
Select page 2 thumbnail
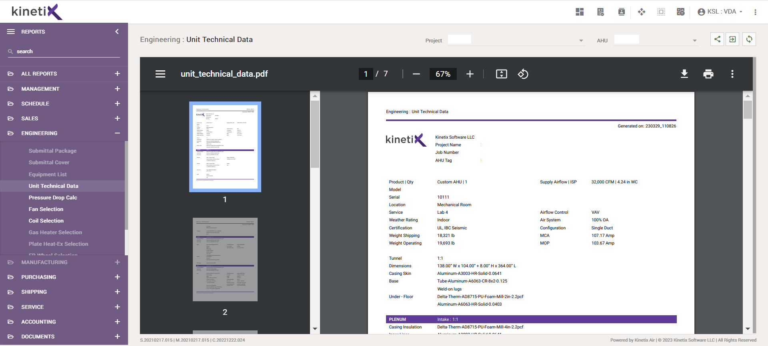pyautogui.click(x=225, y=260)
